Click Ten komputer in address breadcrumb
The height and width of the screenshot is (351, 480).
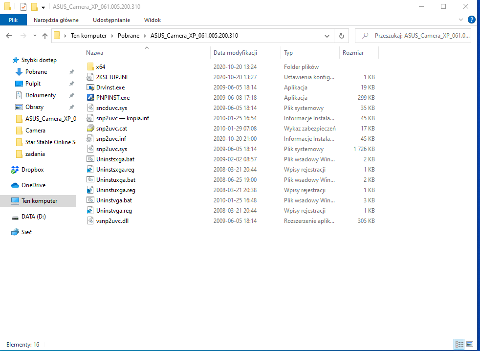point(89,36)
